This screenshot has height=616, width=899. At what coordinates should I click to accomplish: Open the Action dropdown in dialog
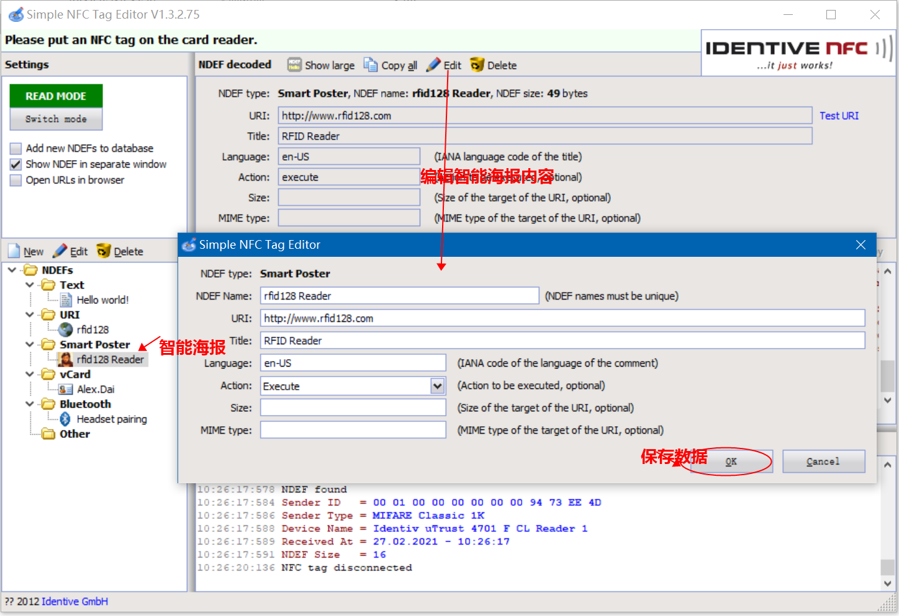coord(438,386)
